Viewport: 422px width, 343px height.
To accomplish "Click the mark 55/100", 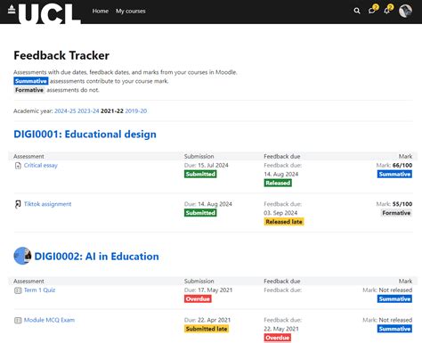I will click(402, 204).
